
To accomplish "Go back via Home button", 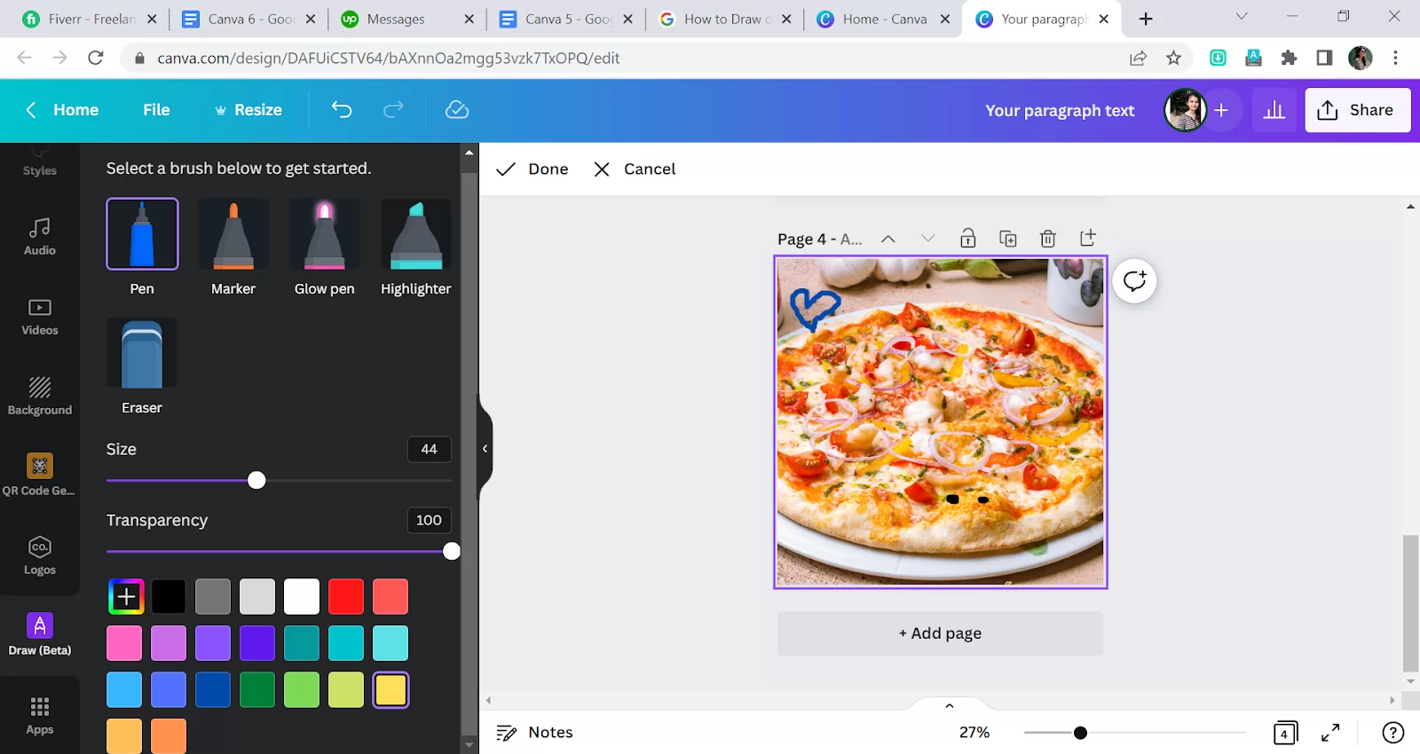I will click(62, 110).
